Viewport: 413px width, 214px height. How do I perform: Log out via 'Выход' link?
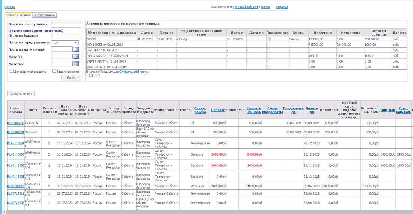pyautogui.click(x=265, y=7)
